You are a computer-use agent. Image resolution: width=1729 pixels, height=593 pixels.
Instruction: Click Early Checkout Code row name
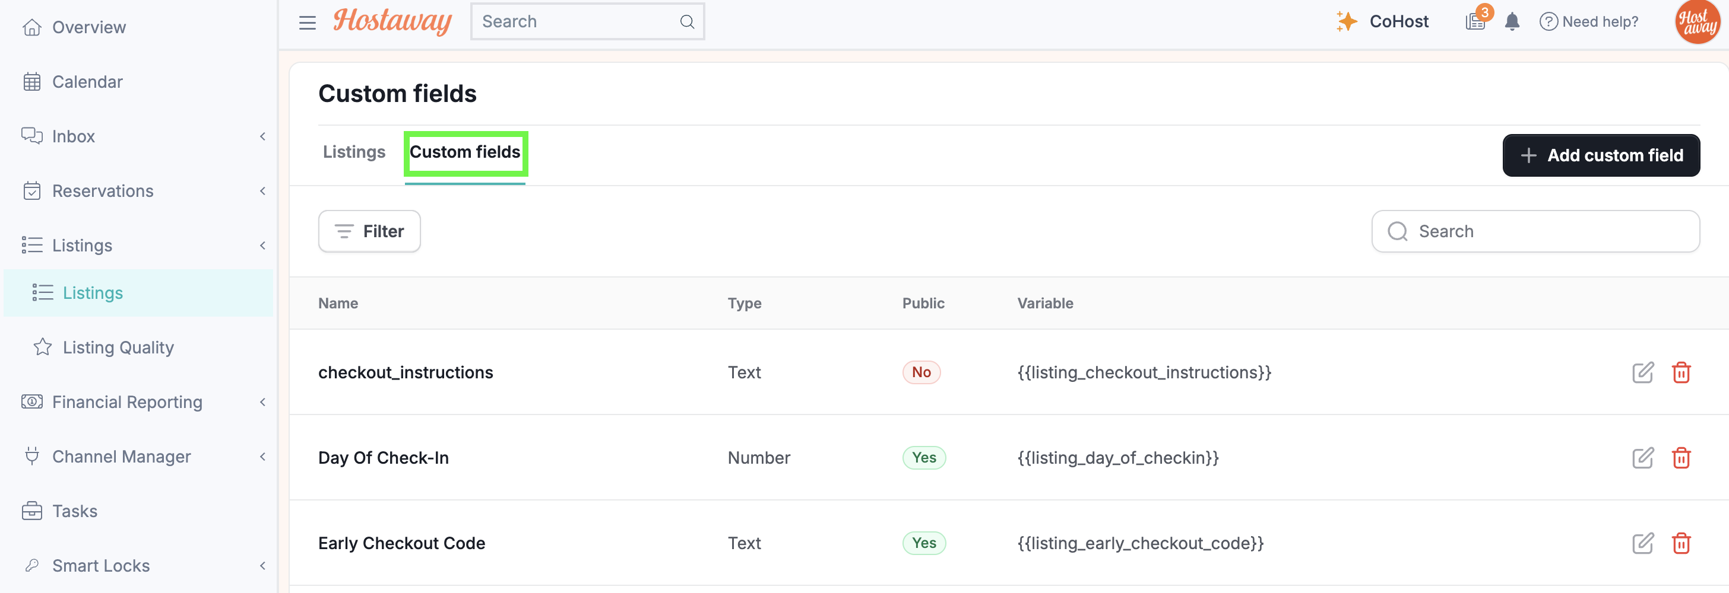click(401, 543)
